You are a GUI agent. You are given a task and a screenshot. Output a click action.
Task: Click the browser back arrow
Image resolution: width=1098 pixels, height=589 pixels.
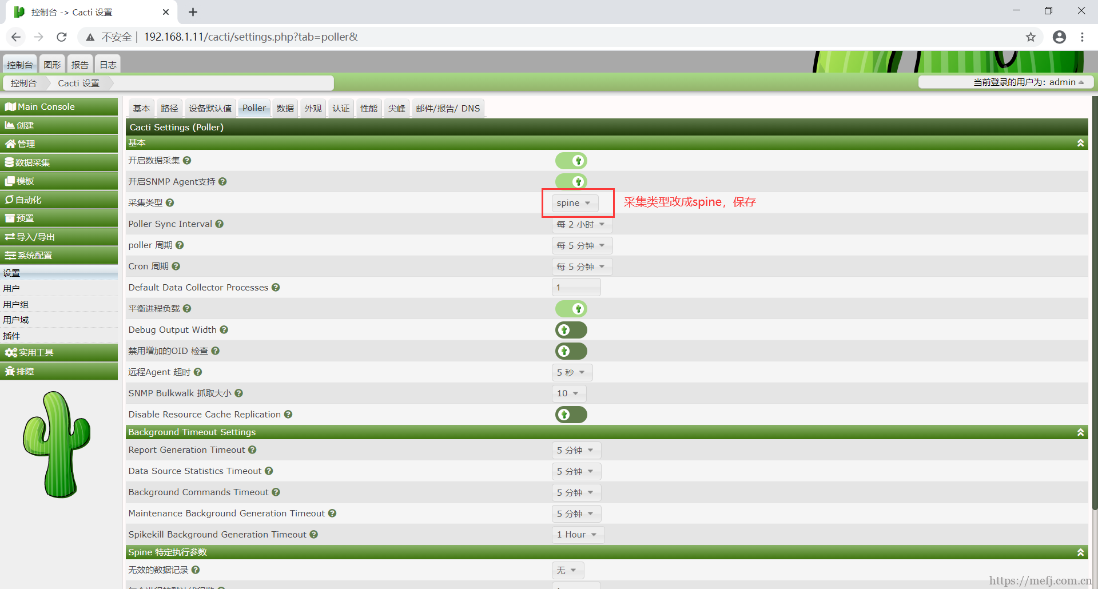16,37
